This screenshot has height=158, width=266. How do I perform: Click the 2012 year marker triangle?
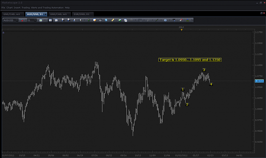click(x=181, y=30)
